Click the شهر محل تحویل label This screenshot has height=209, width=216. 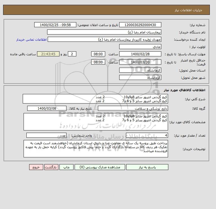pos(193,78)
